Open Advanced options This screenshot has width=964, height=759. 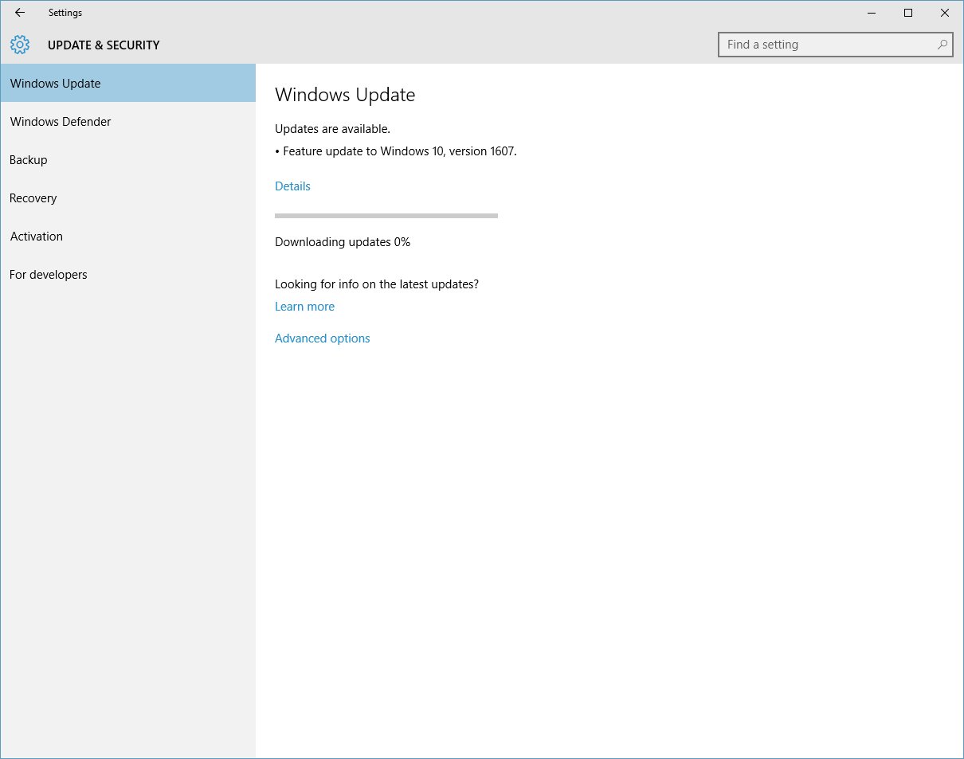pos(322,338)
